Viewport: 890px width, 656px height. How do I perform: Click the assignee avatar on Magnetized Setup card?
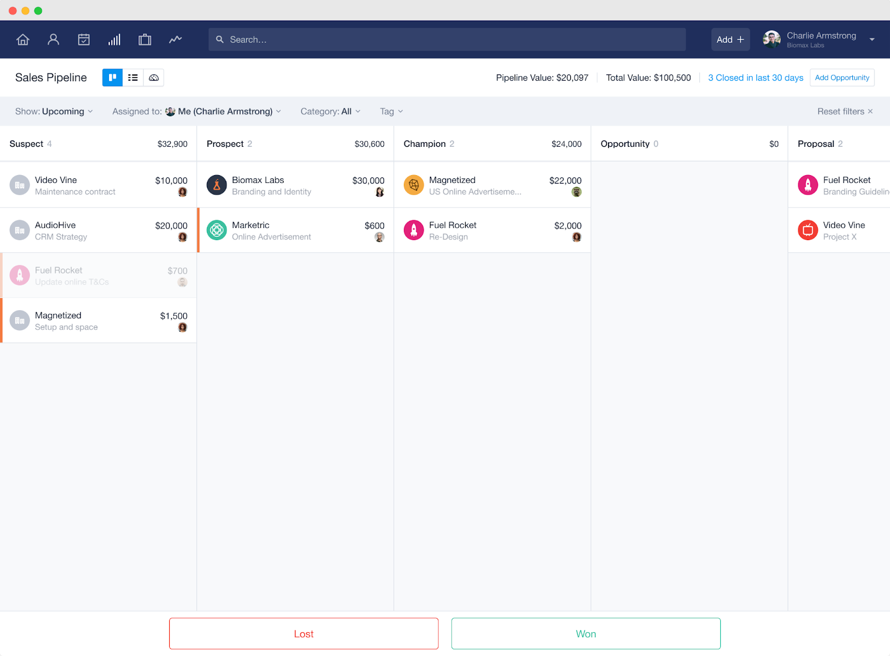click(x=182, y=327)
